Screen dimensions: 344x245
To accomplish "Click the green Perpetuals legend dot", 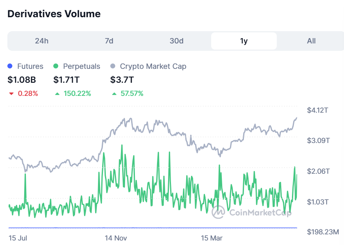I will point(56,66).
